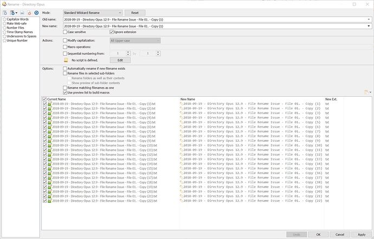
Task: Click the file icon of Copy (15).txt row
Action: pos(50,169)
